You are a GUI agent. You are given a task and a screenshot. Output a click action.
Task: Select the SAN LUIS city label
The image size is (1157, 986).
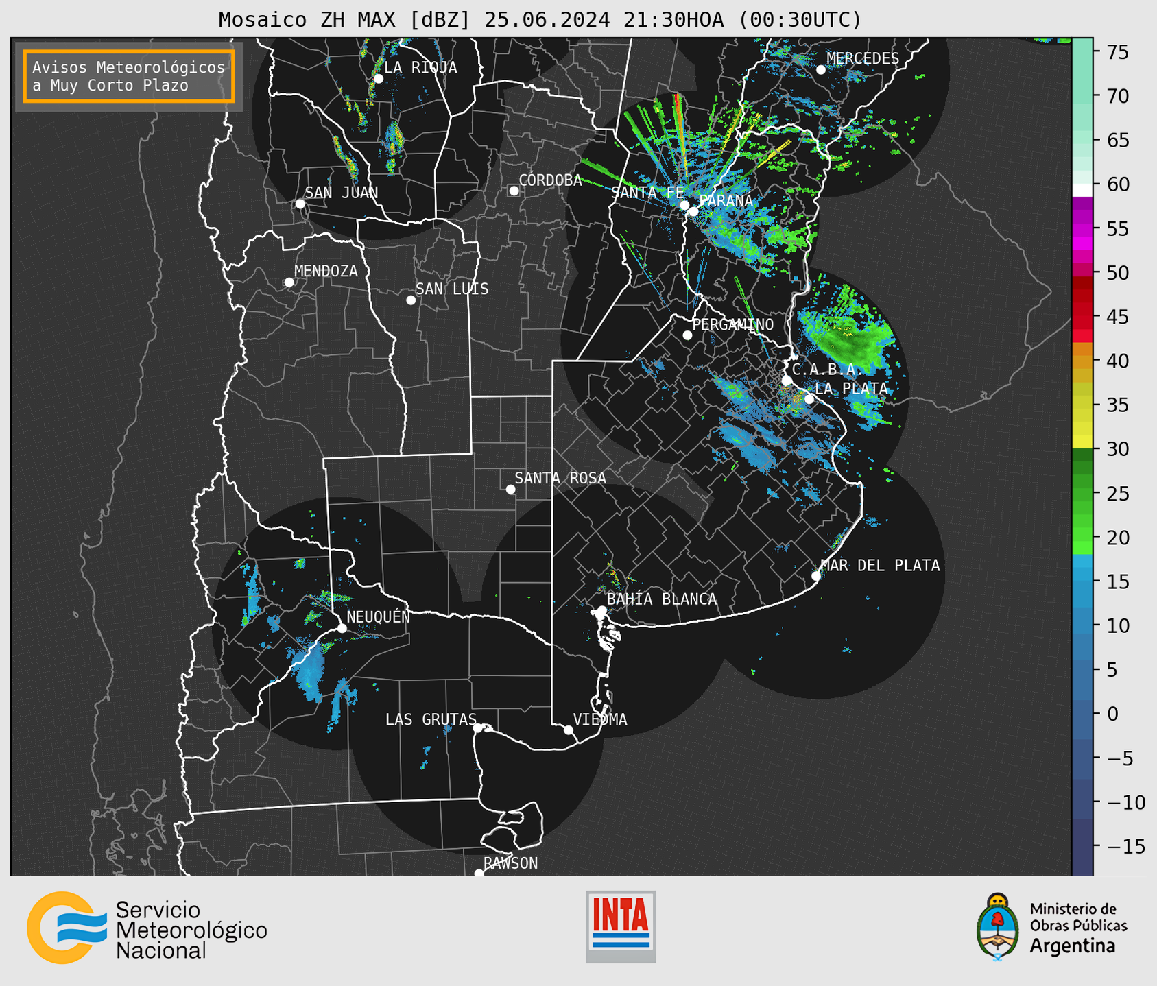coord(452,289)
